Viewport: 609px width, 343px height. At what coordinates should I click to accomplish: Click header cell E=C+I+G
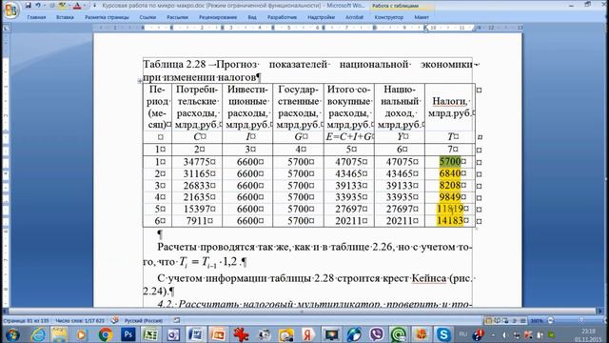(349, 137)
